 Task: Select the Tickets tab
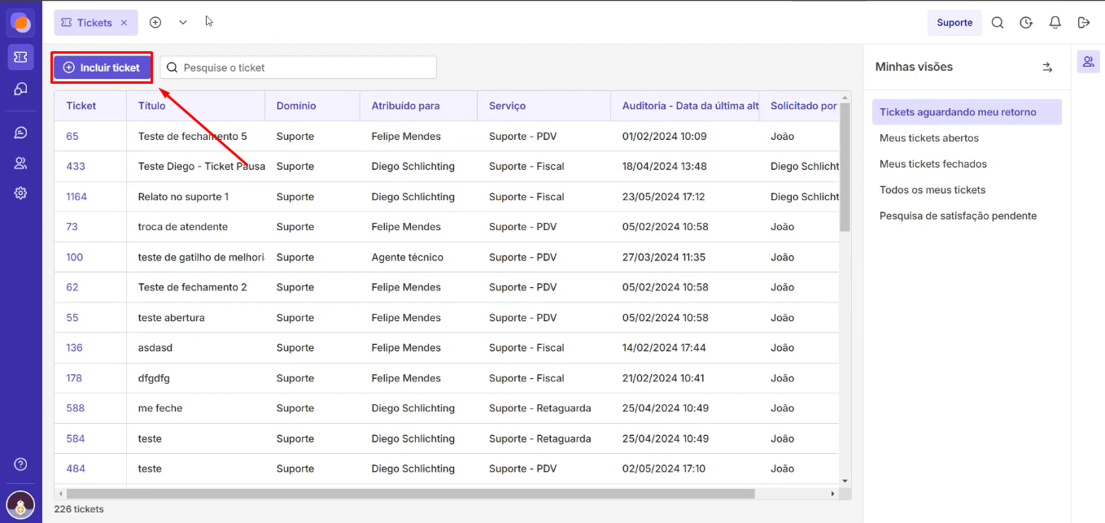pos(95,23)
